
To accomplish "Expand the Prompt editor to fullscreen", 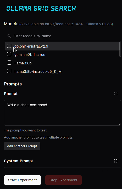I will tap(116, 94).
